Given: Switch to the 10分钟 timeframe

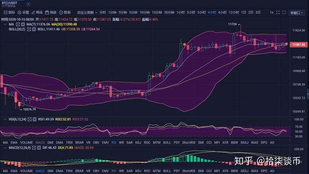Looking at the screenshot, I should [x=145, y=12].
